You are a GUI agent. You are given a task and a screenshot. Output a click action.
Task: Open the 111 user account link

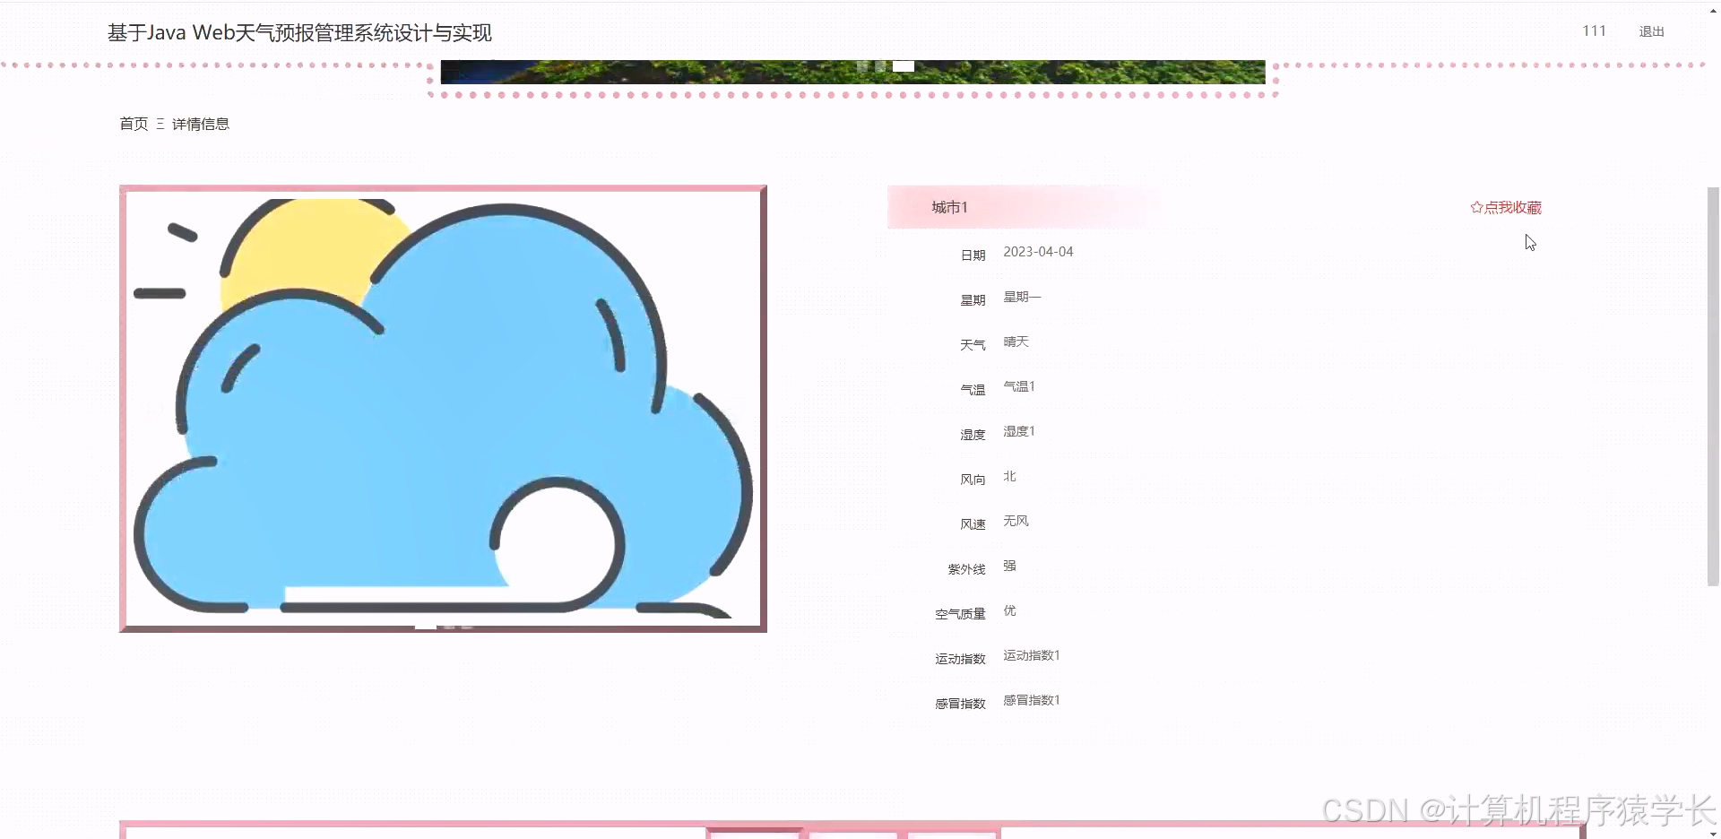[x=1595, y=30]
